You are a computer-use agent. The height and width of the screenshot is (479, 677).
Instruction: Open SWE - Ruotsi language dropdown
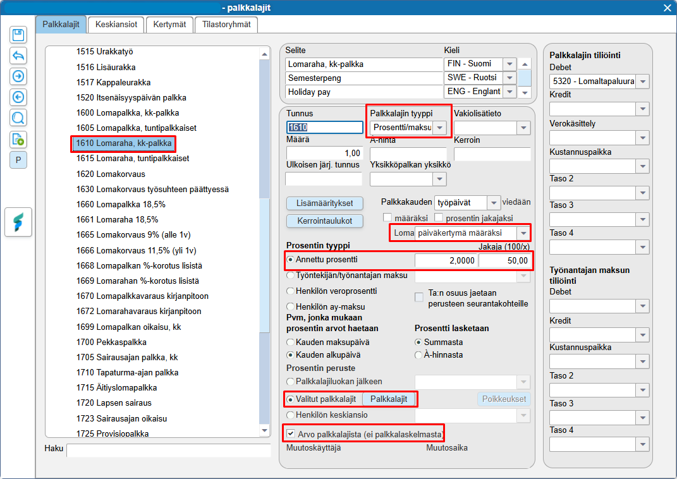509,78
